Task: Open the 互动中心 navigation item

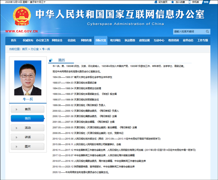Action: 159,40
